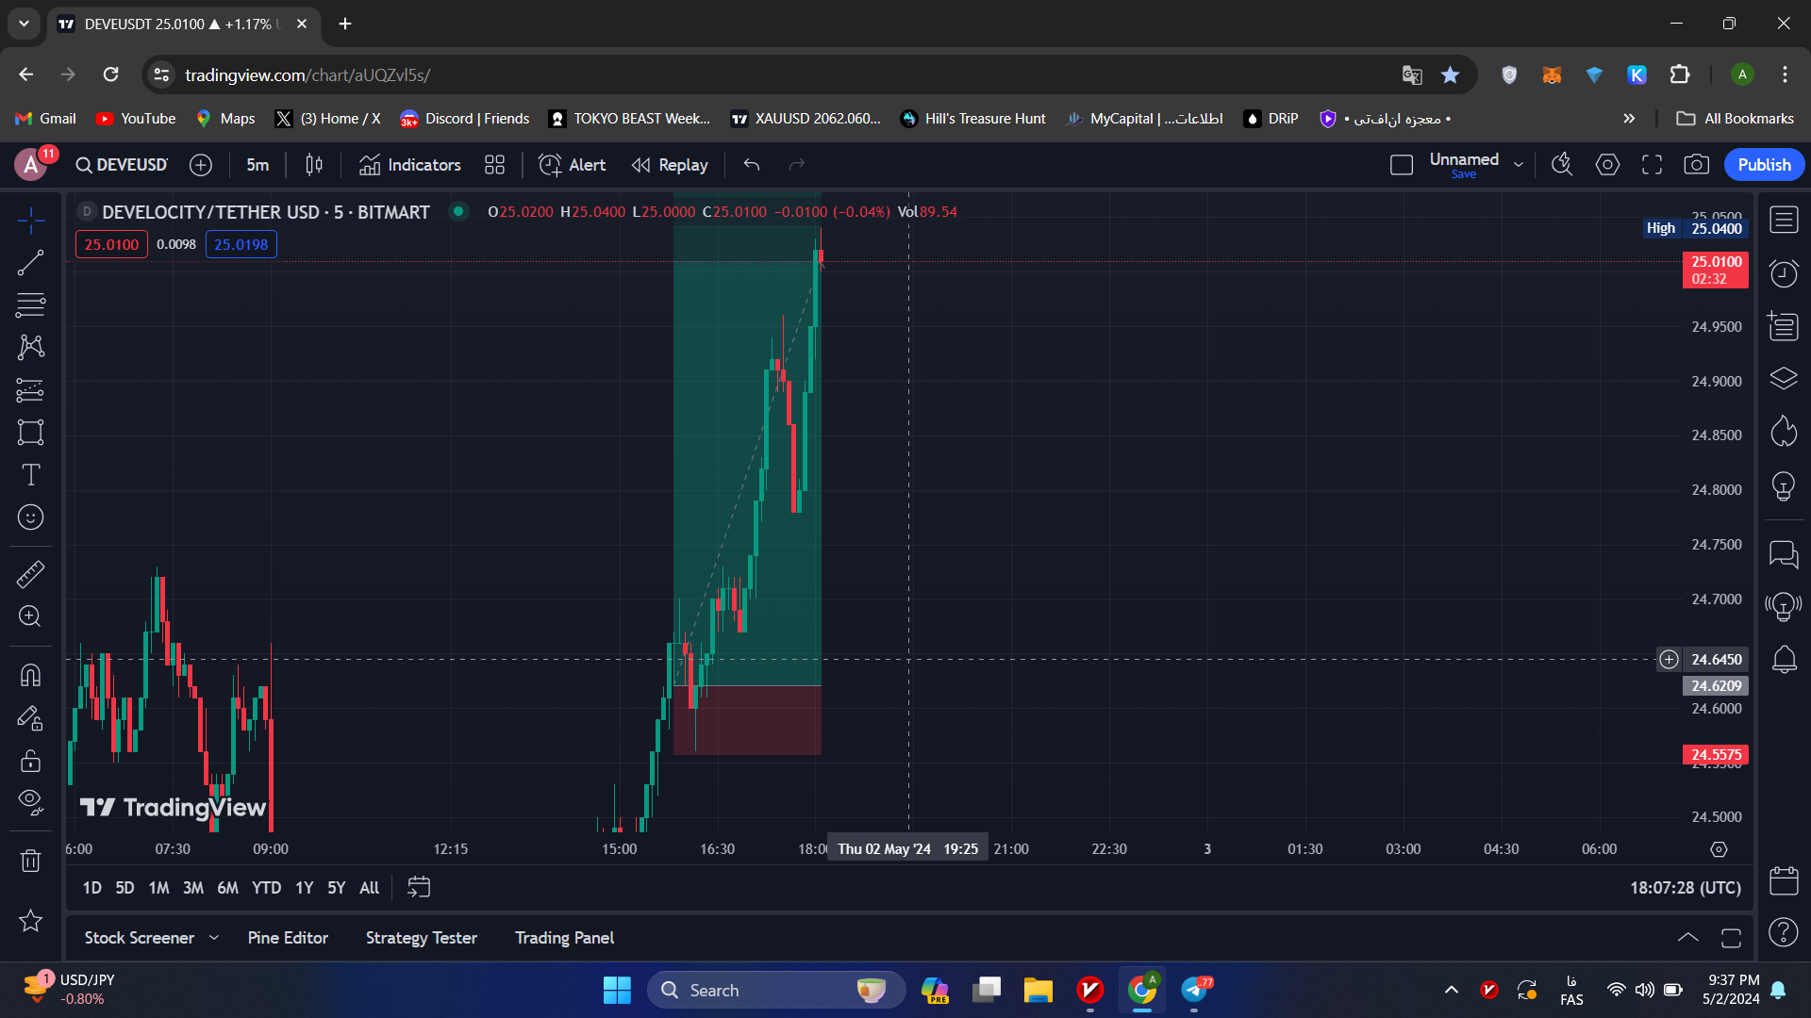Open the Pine Editor tab
1811x1018 pixels.
[x=288, y=938]
